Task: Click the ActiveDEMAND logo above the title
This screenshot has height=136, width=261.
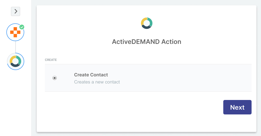Action: pyautogui.click(x=147, y=23)
